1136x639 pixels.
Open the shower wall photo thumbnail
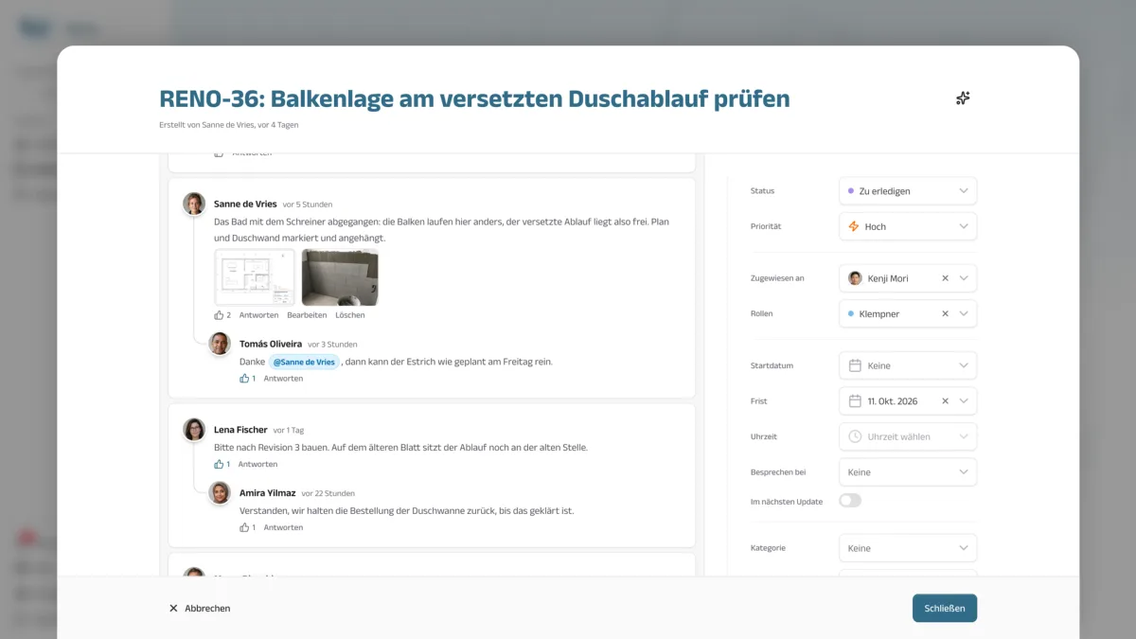[x=340, y=277]
